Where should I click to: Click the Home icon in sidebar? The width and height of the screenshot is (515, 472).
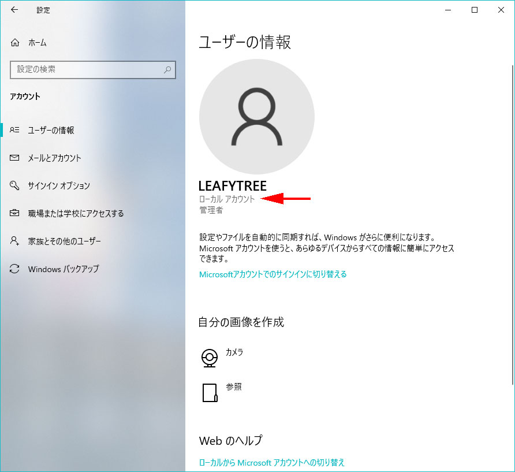[x=15, y=43]
